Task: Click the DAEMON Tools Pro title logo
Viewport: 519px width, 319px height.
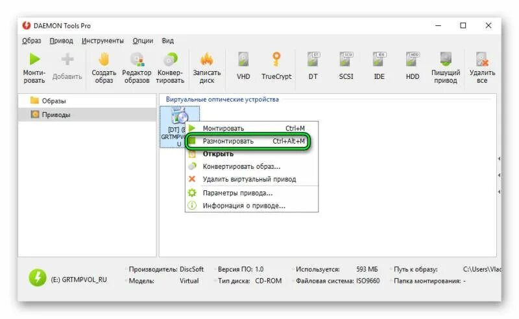Action: pos(26,25)
